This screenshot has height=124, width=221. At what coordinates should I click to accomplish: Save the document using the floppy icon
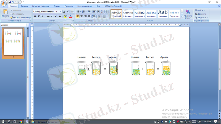pyautogui.click(x=10, y=2)
